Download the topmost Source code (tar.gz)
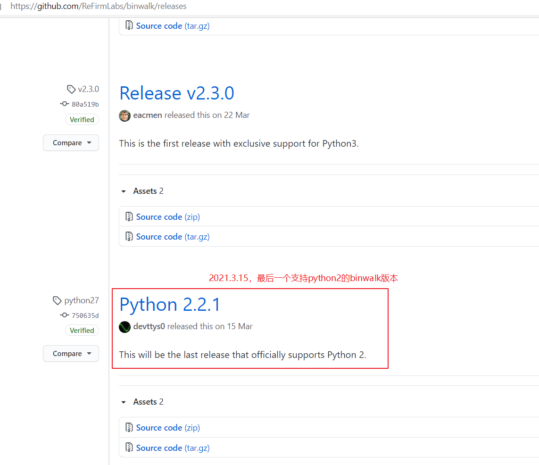The height and width of the screenshot is (465, 539). click(173, 26)
